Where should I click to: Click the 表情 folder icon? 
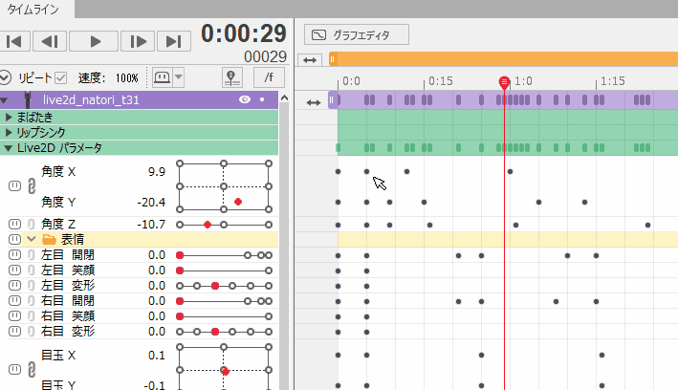coord(49,239)
